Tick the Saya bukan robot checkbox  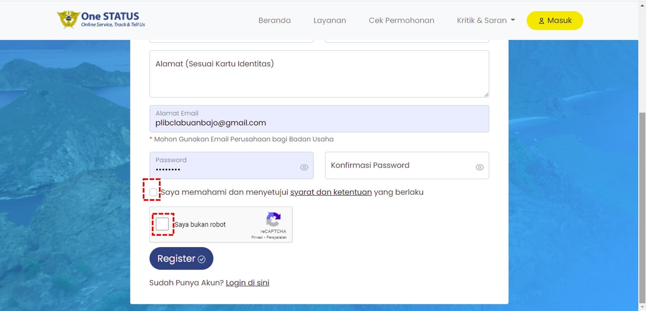pos(162,224)
